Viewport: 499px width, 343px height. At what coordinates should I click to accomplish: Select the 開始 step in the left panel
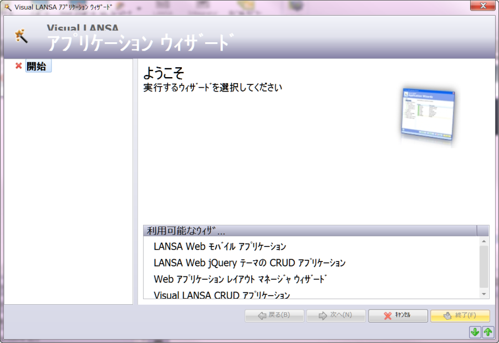(x=38, y=66)
